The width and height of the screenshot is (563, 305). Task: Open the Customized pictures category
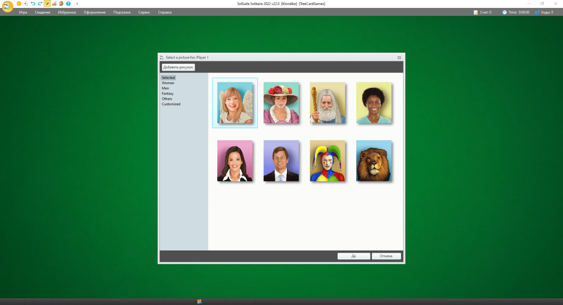coord(171,104)
